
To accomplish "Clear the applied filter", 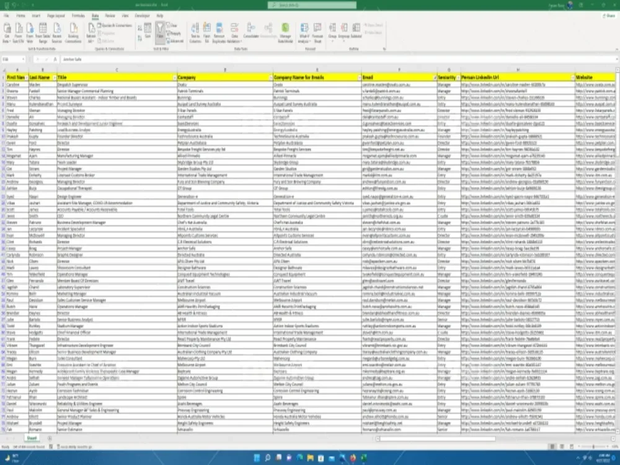I will [172, 25].
